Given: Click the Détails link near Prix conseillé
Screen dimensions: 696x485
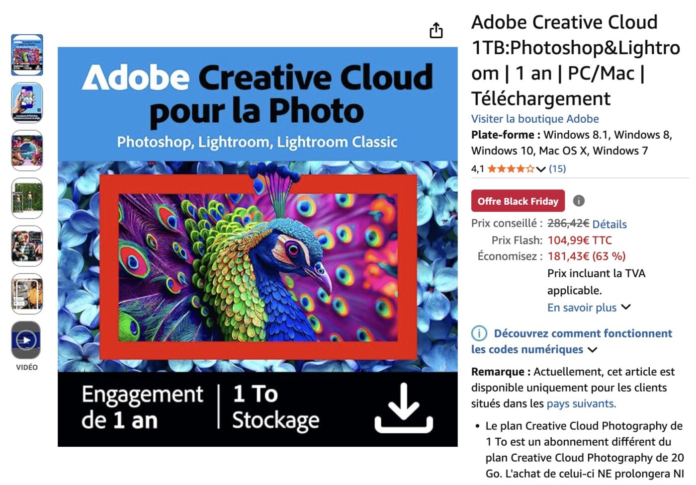Looking at the screenshot, I should click(609, 224).
